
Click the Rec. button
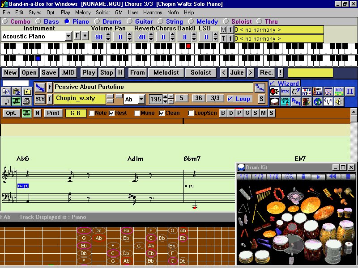click(266, 73)
